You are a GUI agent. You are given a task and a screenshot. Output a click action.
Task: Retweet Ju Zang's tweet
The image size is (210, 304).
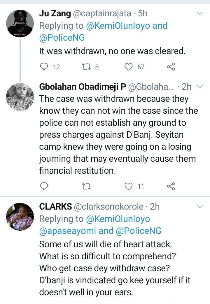(85, 67)
